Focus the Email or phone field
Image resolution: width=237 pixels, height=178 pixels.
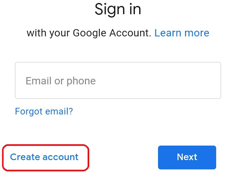tap(118, 80)
